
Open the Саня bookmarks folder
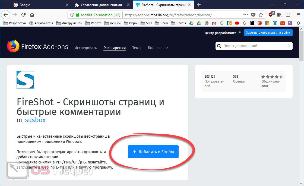coord(161,23)
